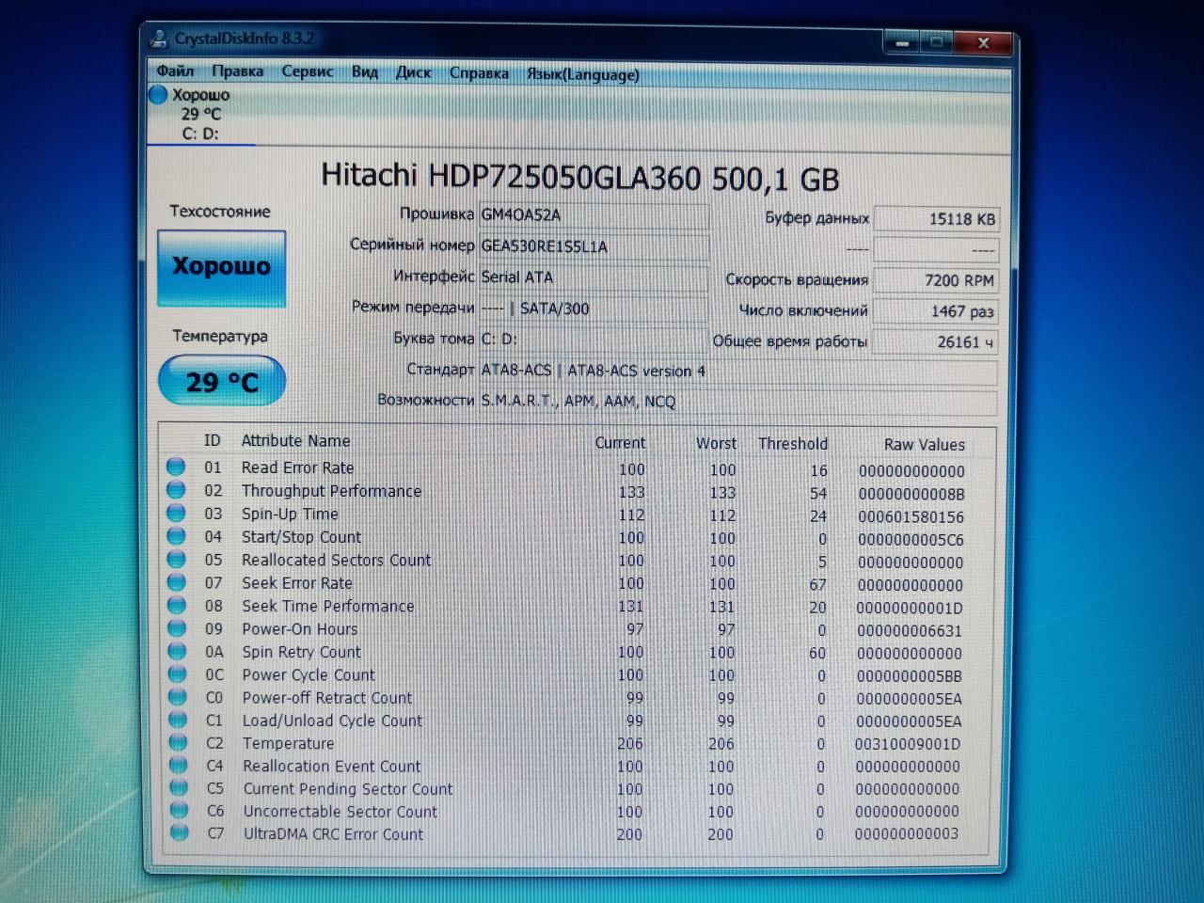
Task: Select the Spin Retry Count row text
Action: [301, 652]
